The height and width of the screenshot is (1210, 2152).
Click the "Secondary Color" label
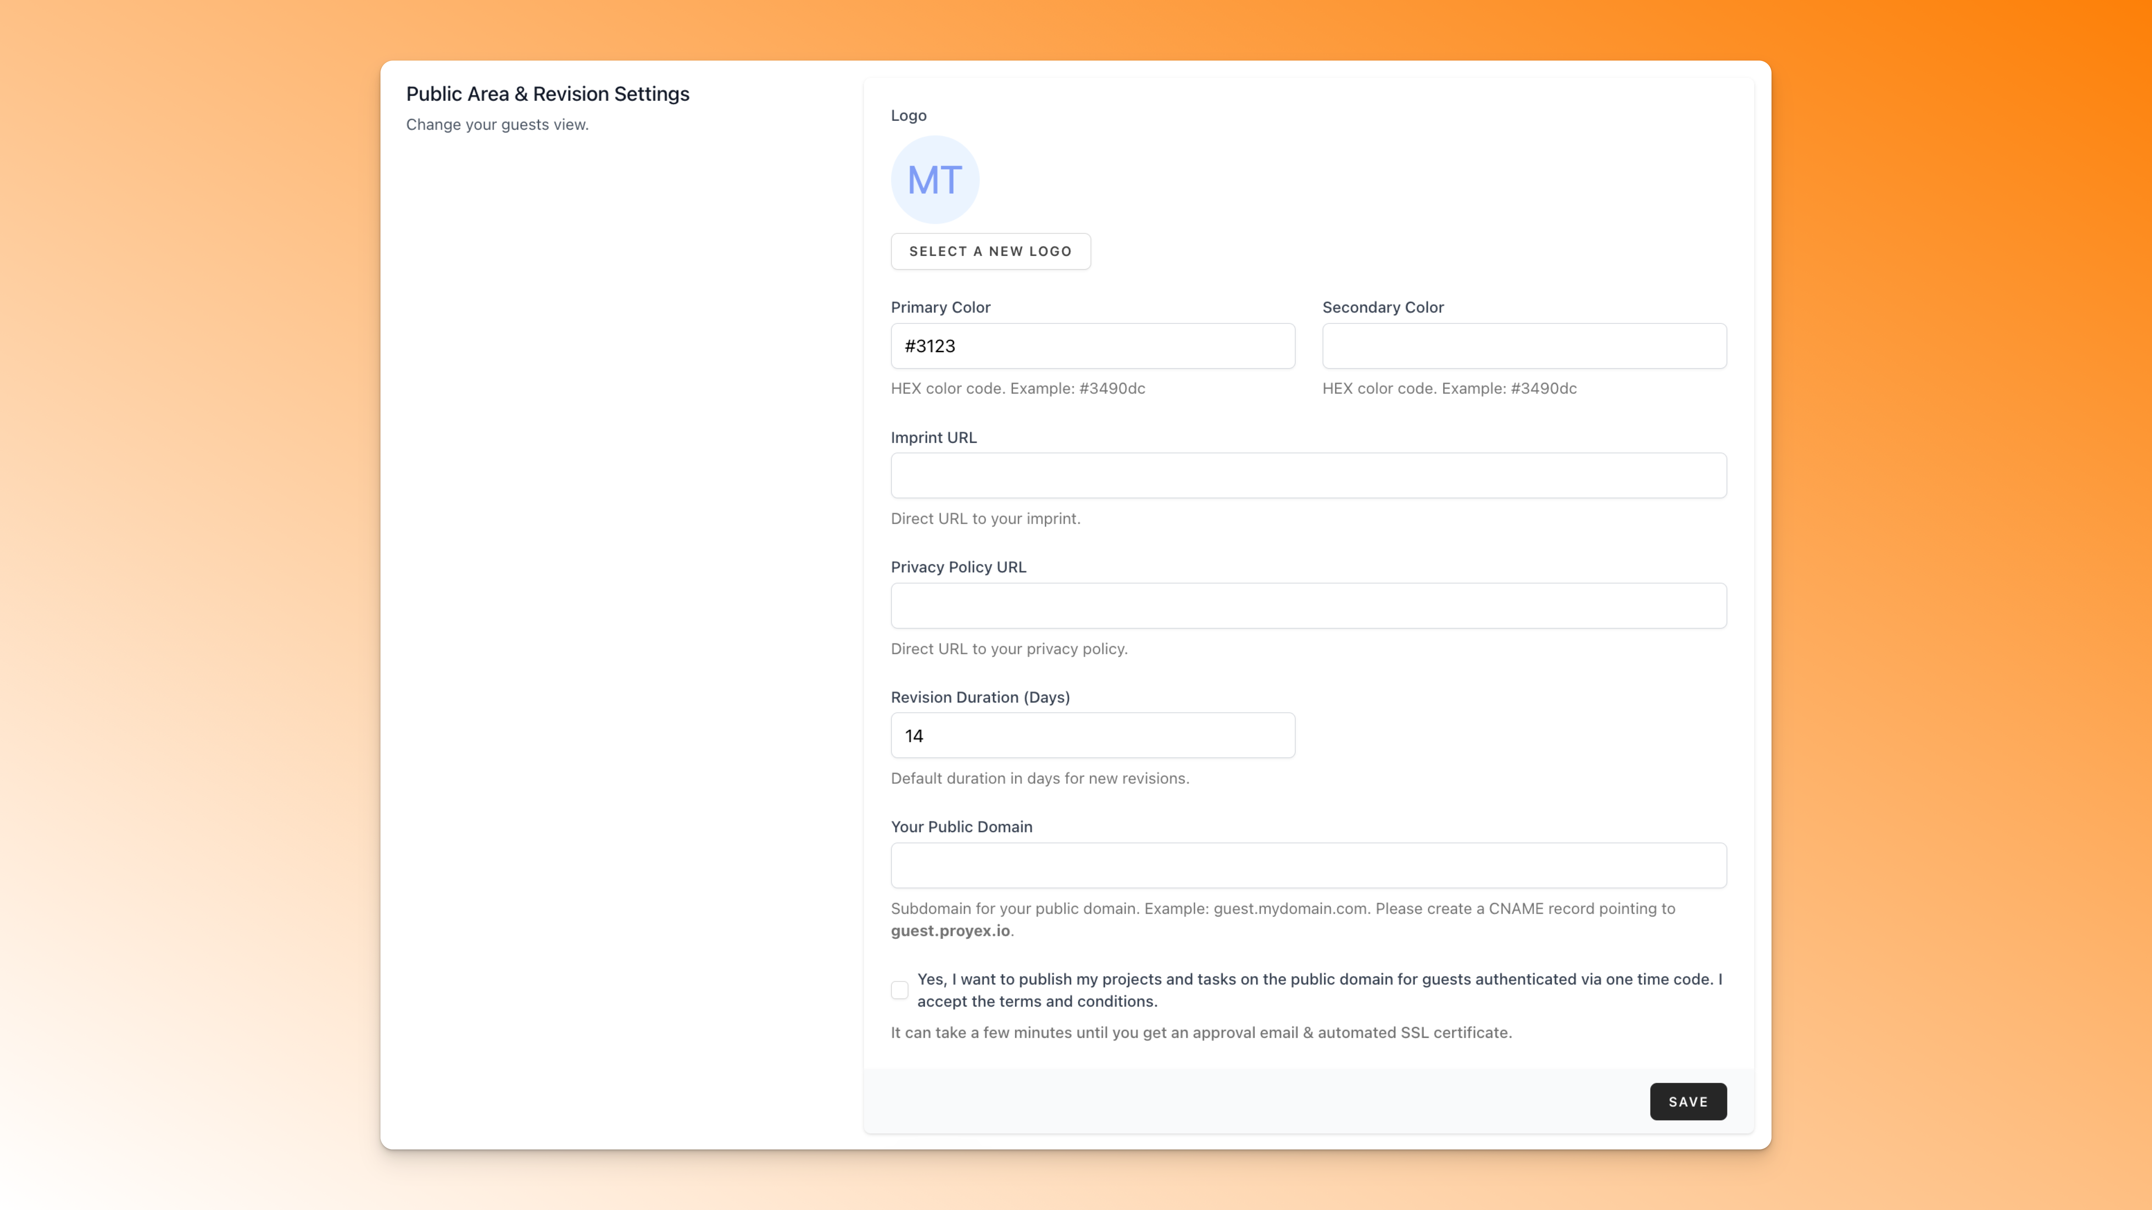point(1383,307)
